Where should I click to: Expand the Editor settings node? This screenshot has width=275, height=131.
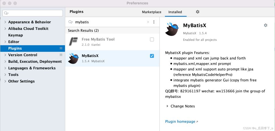point(5,42)
